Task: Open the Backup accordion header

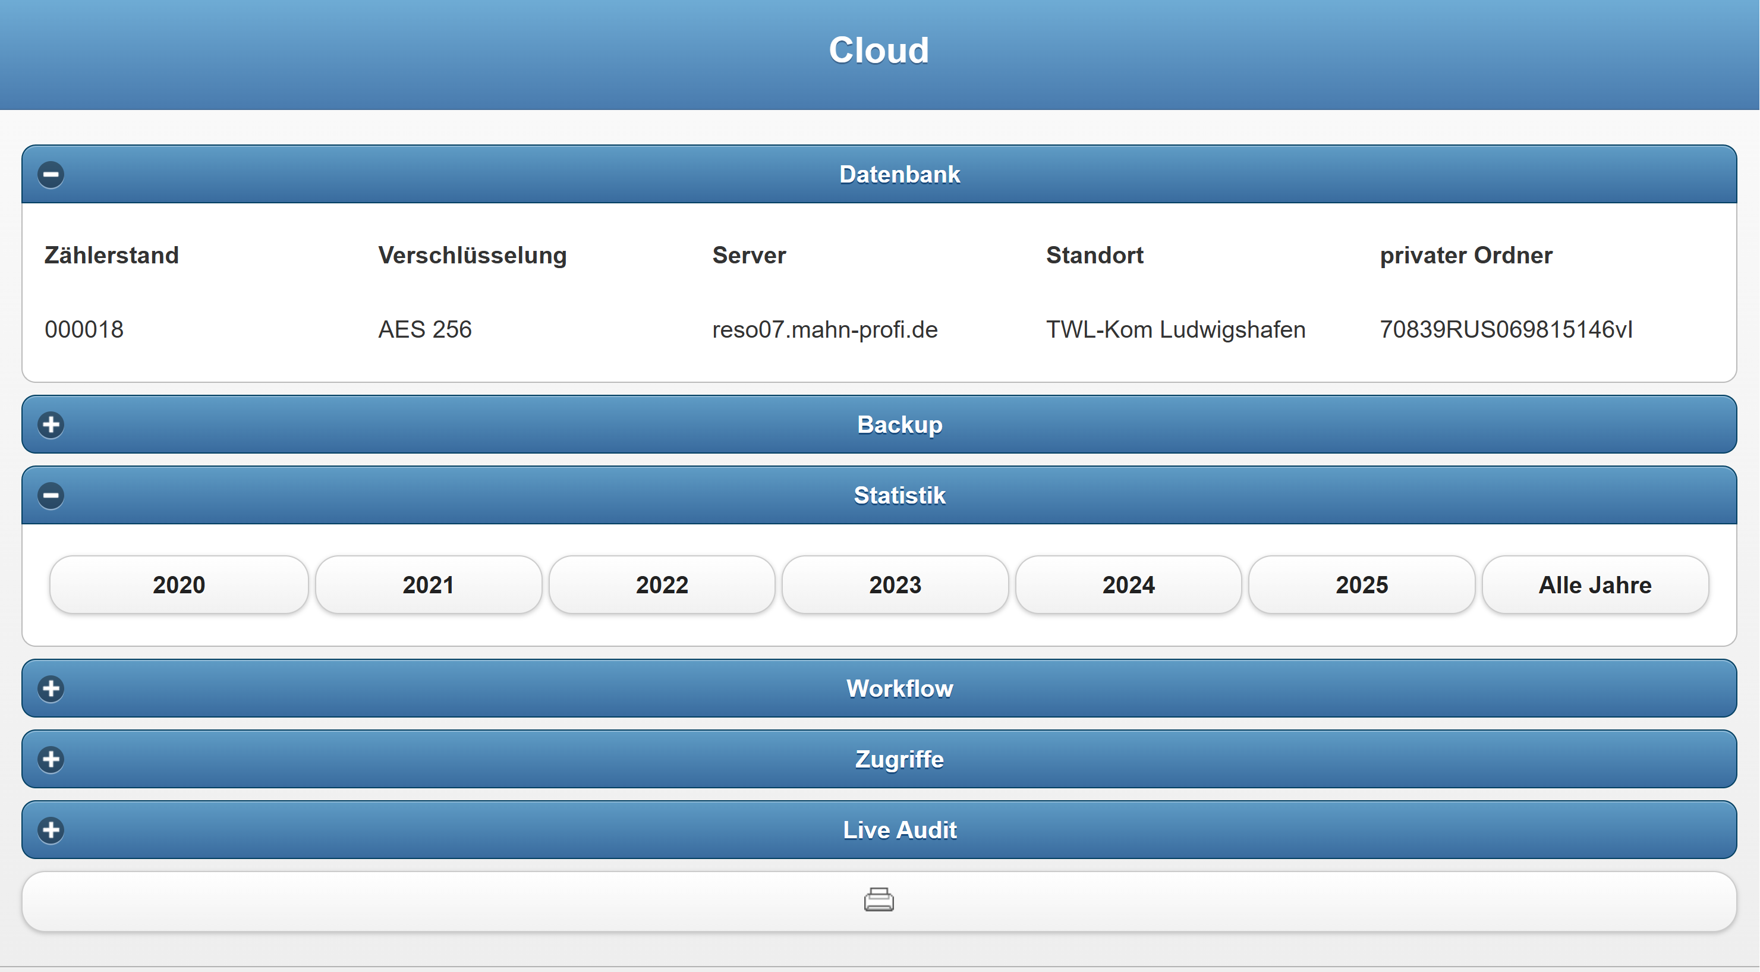Action: [899, 424]
